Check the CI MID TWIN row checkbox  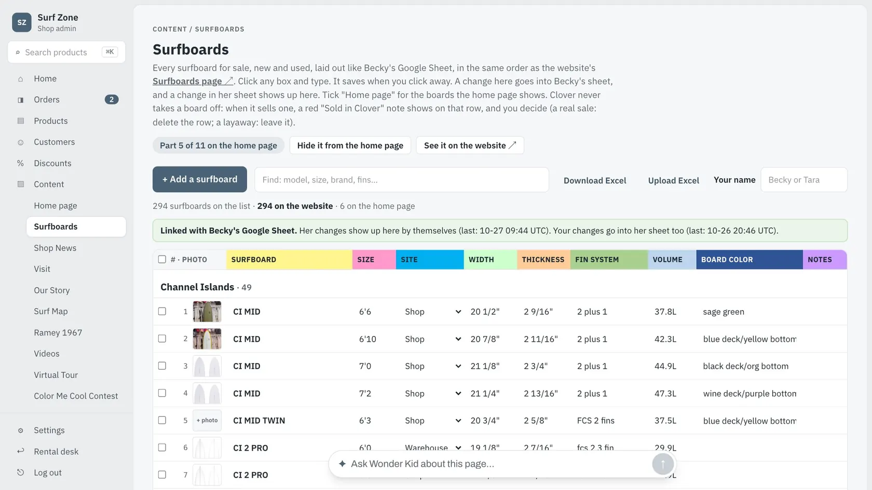(x=162, y=420)
